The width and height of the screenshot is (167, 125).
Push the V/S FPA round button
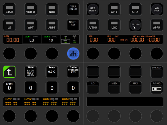(x=157, y=9)
